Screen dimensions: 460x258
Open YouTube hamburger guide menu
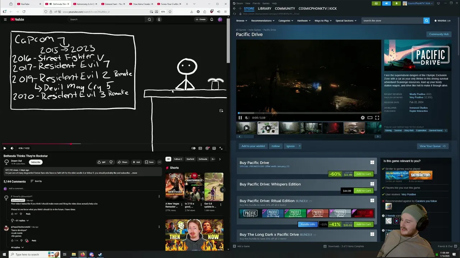click(5, 19)
